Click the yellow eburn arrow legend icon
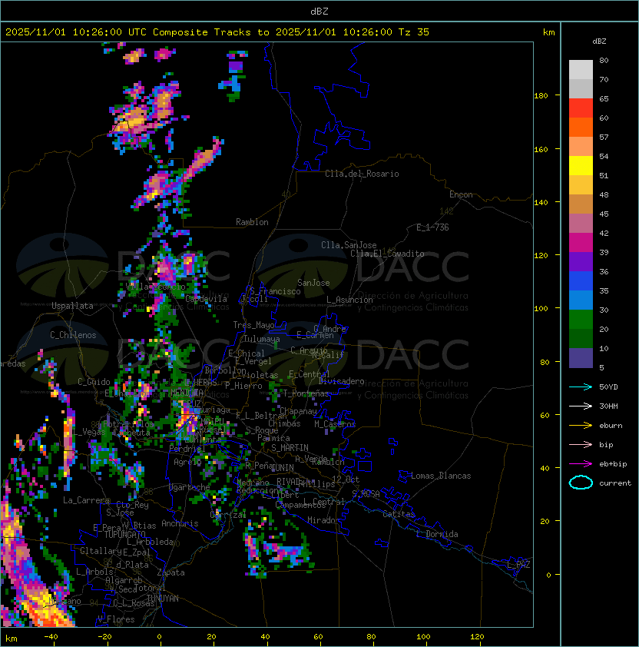The width and height of the screenshot is (639, 647). click(x=581, y=426)
